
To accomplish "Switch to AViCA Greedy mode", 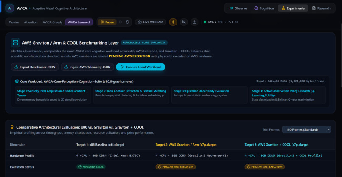I will tap(53, 22).
